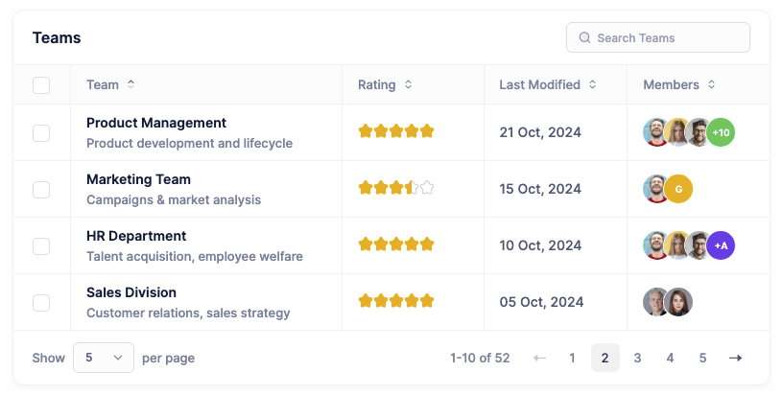This screenshot has width=783, height=395.
Task: Click the next page arrow
Action: (x=735, y=358)
